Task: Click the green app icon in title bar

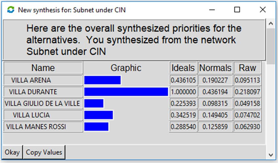Action: [11, 10]
